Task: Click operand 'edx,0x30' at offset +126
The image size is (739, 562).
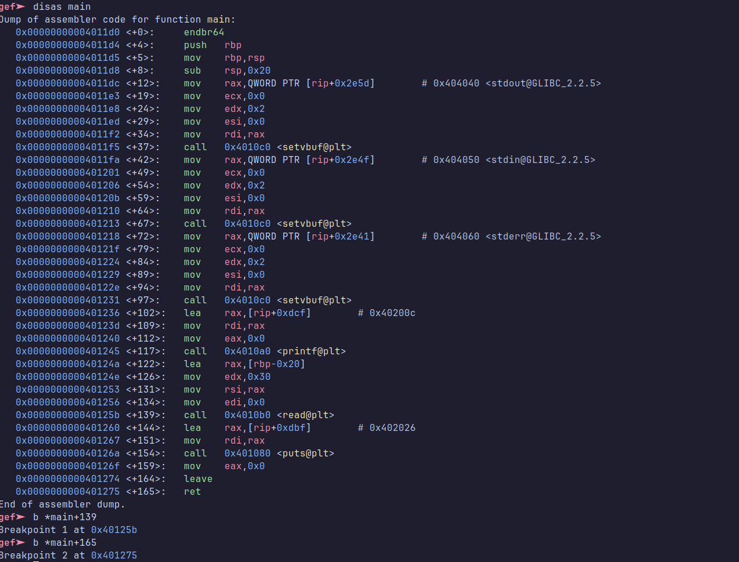Action: (248, 376)
